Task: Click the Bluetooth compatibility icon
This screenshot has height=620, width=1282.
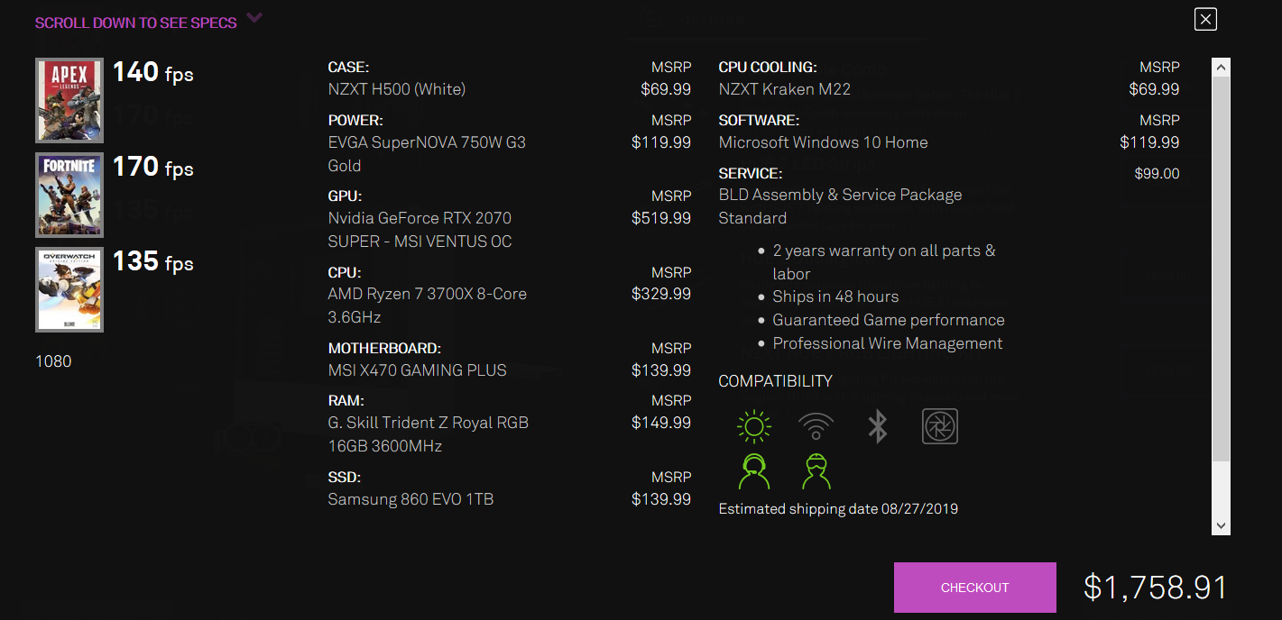Action: tap(878, 426)
